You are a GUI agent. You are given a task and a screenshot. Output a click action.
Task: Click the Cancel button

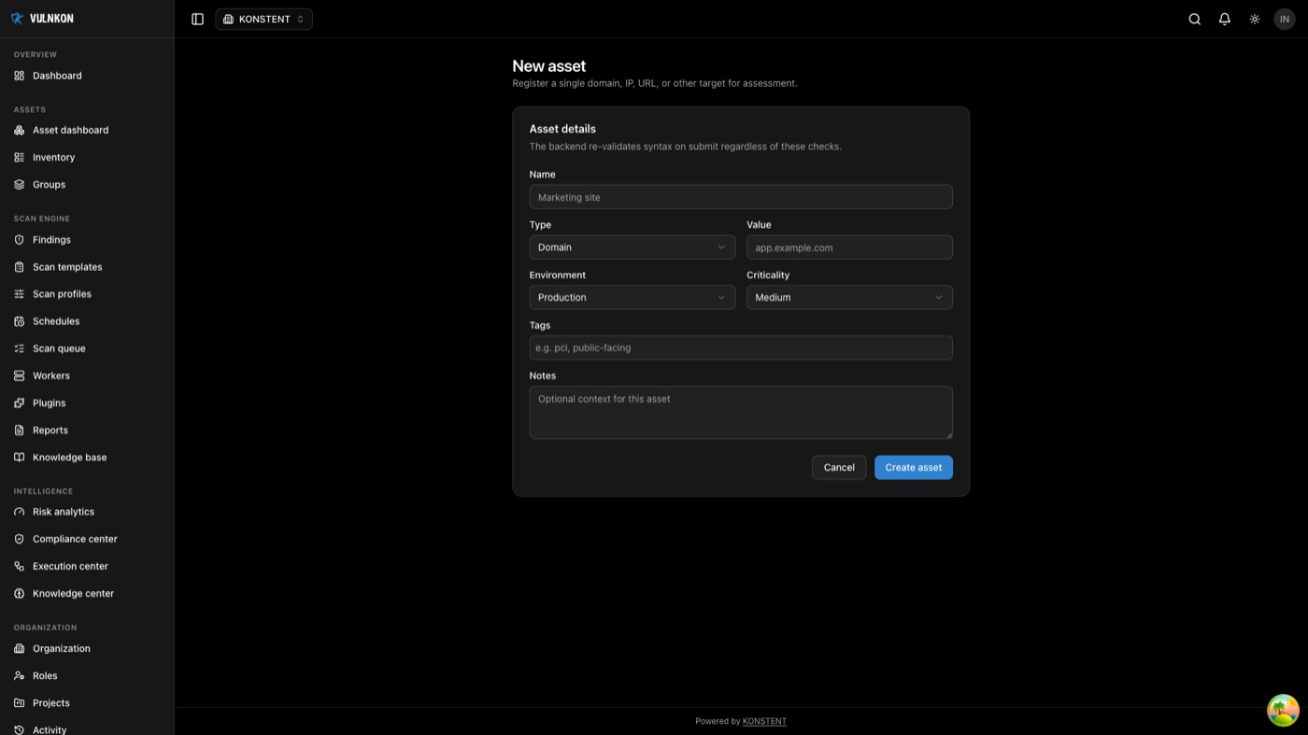point(839,467)
